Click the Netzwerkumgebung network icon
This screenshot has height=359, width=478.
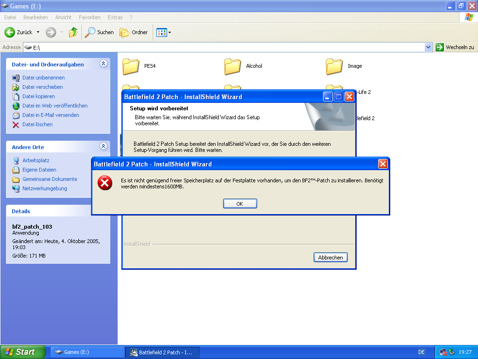[x=16, y=189]
